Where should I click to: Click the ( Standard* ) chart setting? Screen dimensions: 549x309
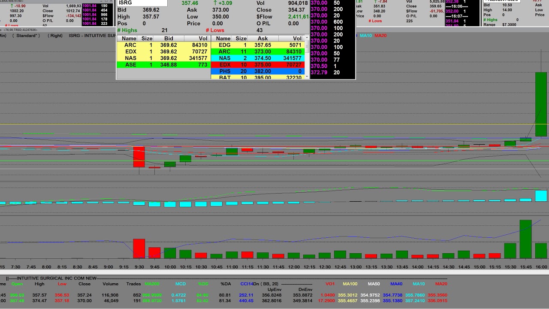26,36
